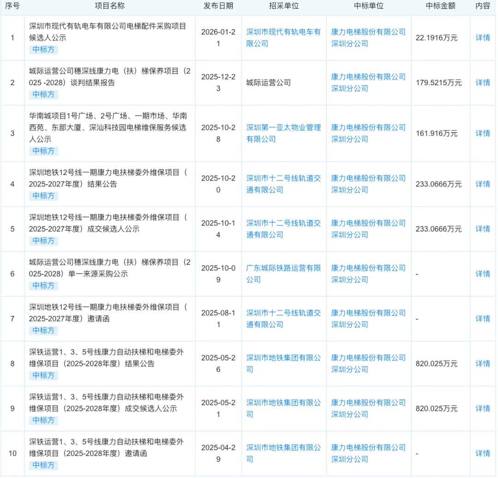
Task: Click amount 22.1916万元
Action: 436,38
